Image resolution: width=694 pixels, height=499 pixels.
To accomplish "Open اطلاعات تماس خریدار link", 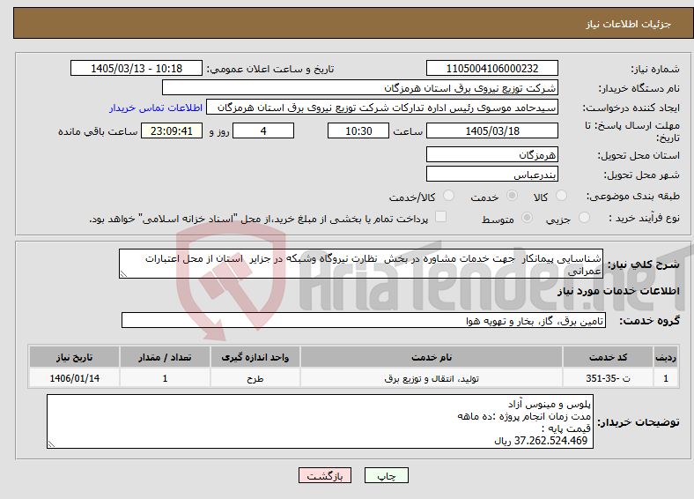I will [156, 108].
